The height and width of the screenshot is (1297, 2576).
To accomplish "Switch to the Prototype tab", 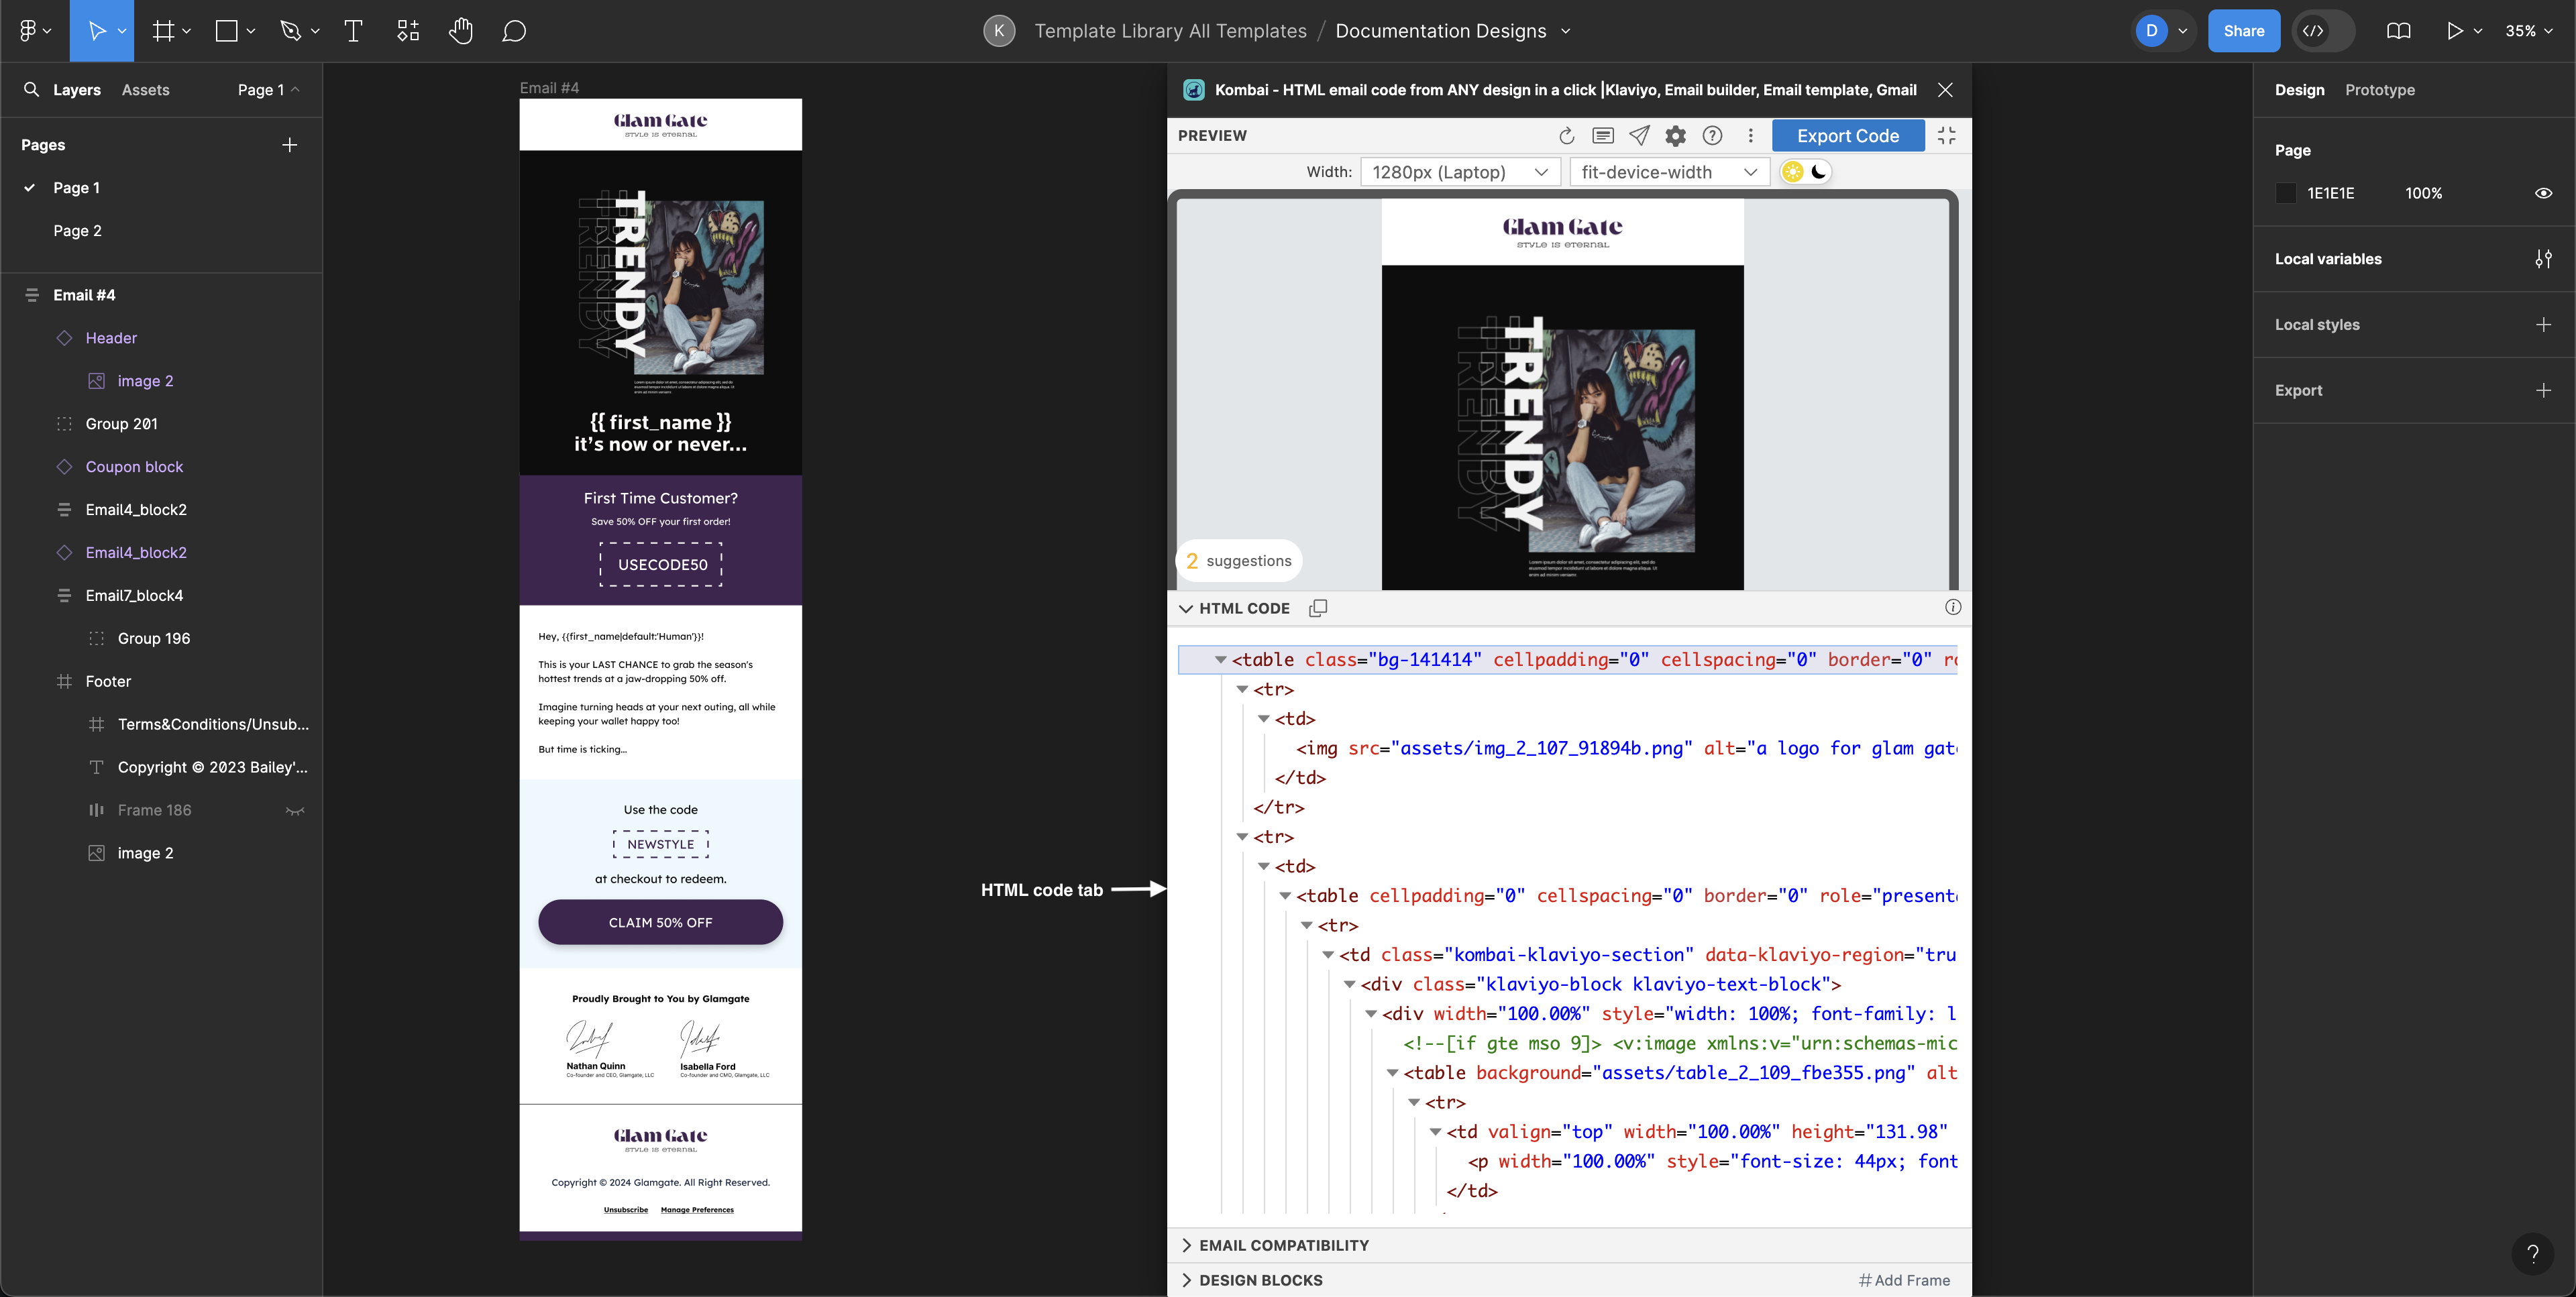I will [x=2380, y=89].
